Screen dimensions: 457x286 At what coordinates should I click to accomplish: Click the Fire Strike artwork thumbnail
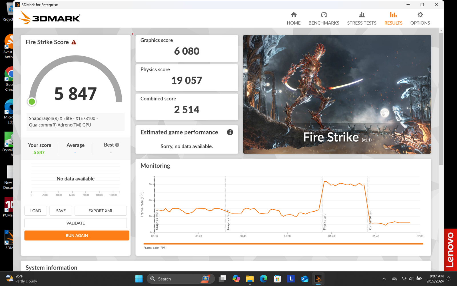pyautogui.click(x=337, y=94)
